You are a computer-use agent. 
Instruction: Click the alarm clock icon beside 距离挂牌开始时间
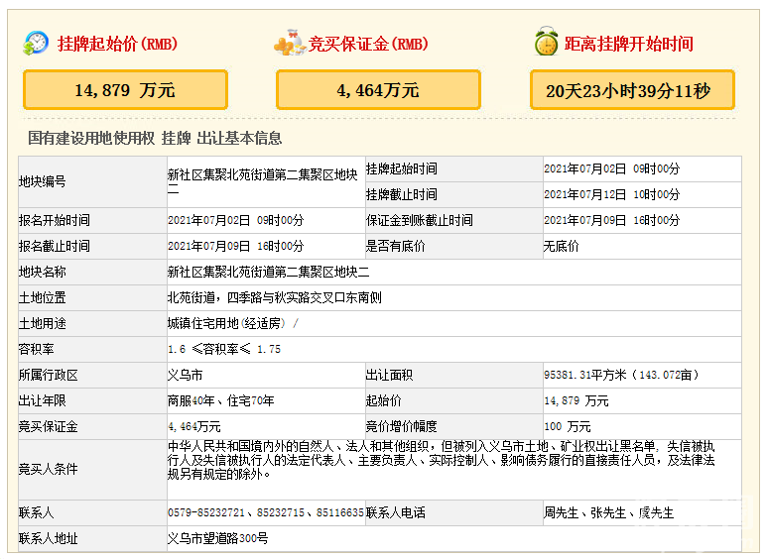coord(545,43)
